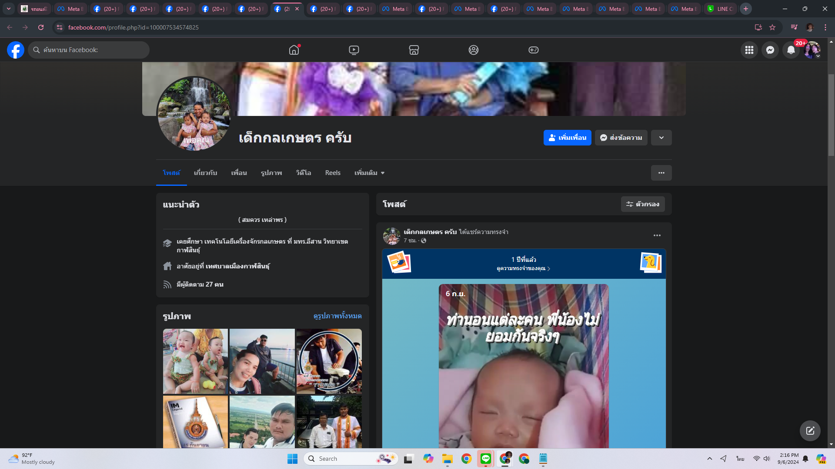Image resolution: width=835 pixels, height=469 pixels.
Task: Switch to the รูปภาพ tab
Action: point(271,173)
